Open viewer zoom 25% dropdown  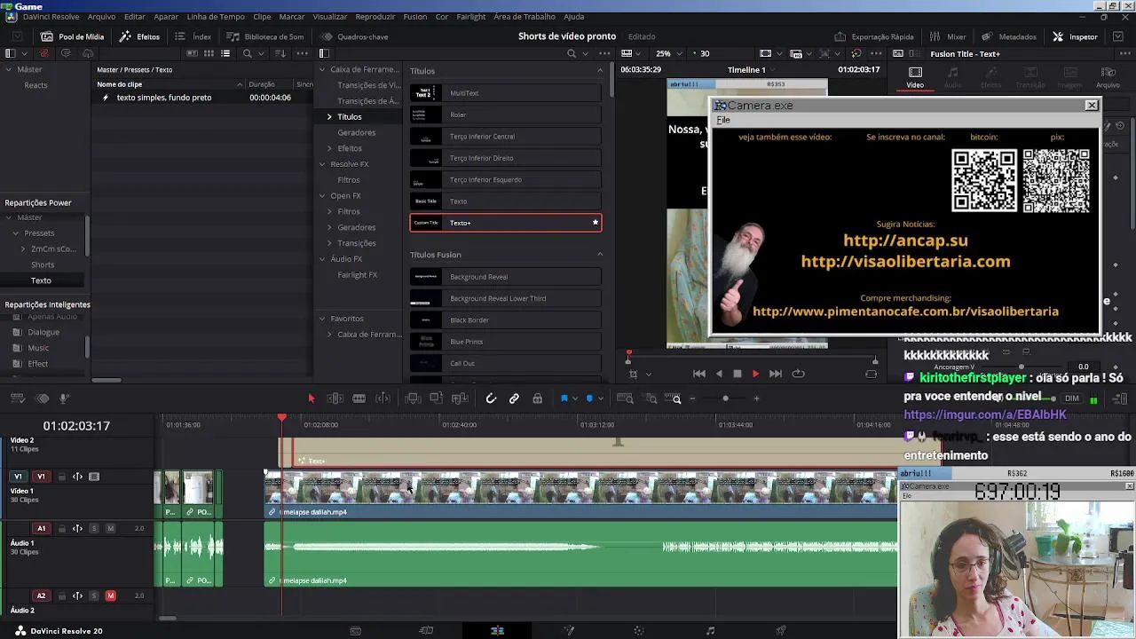click(668, 53)
